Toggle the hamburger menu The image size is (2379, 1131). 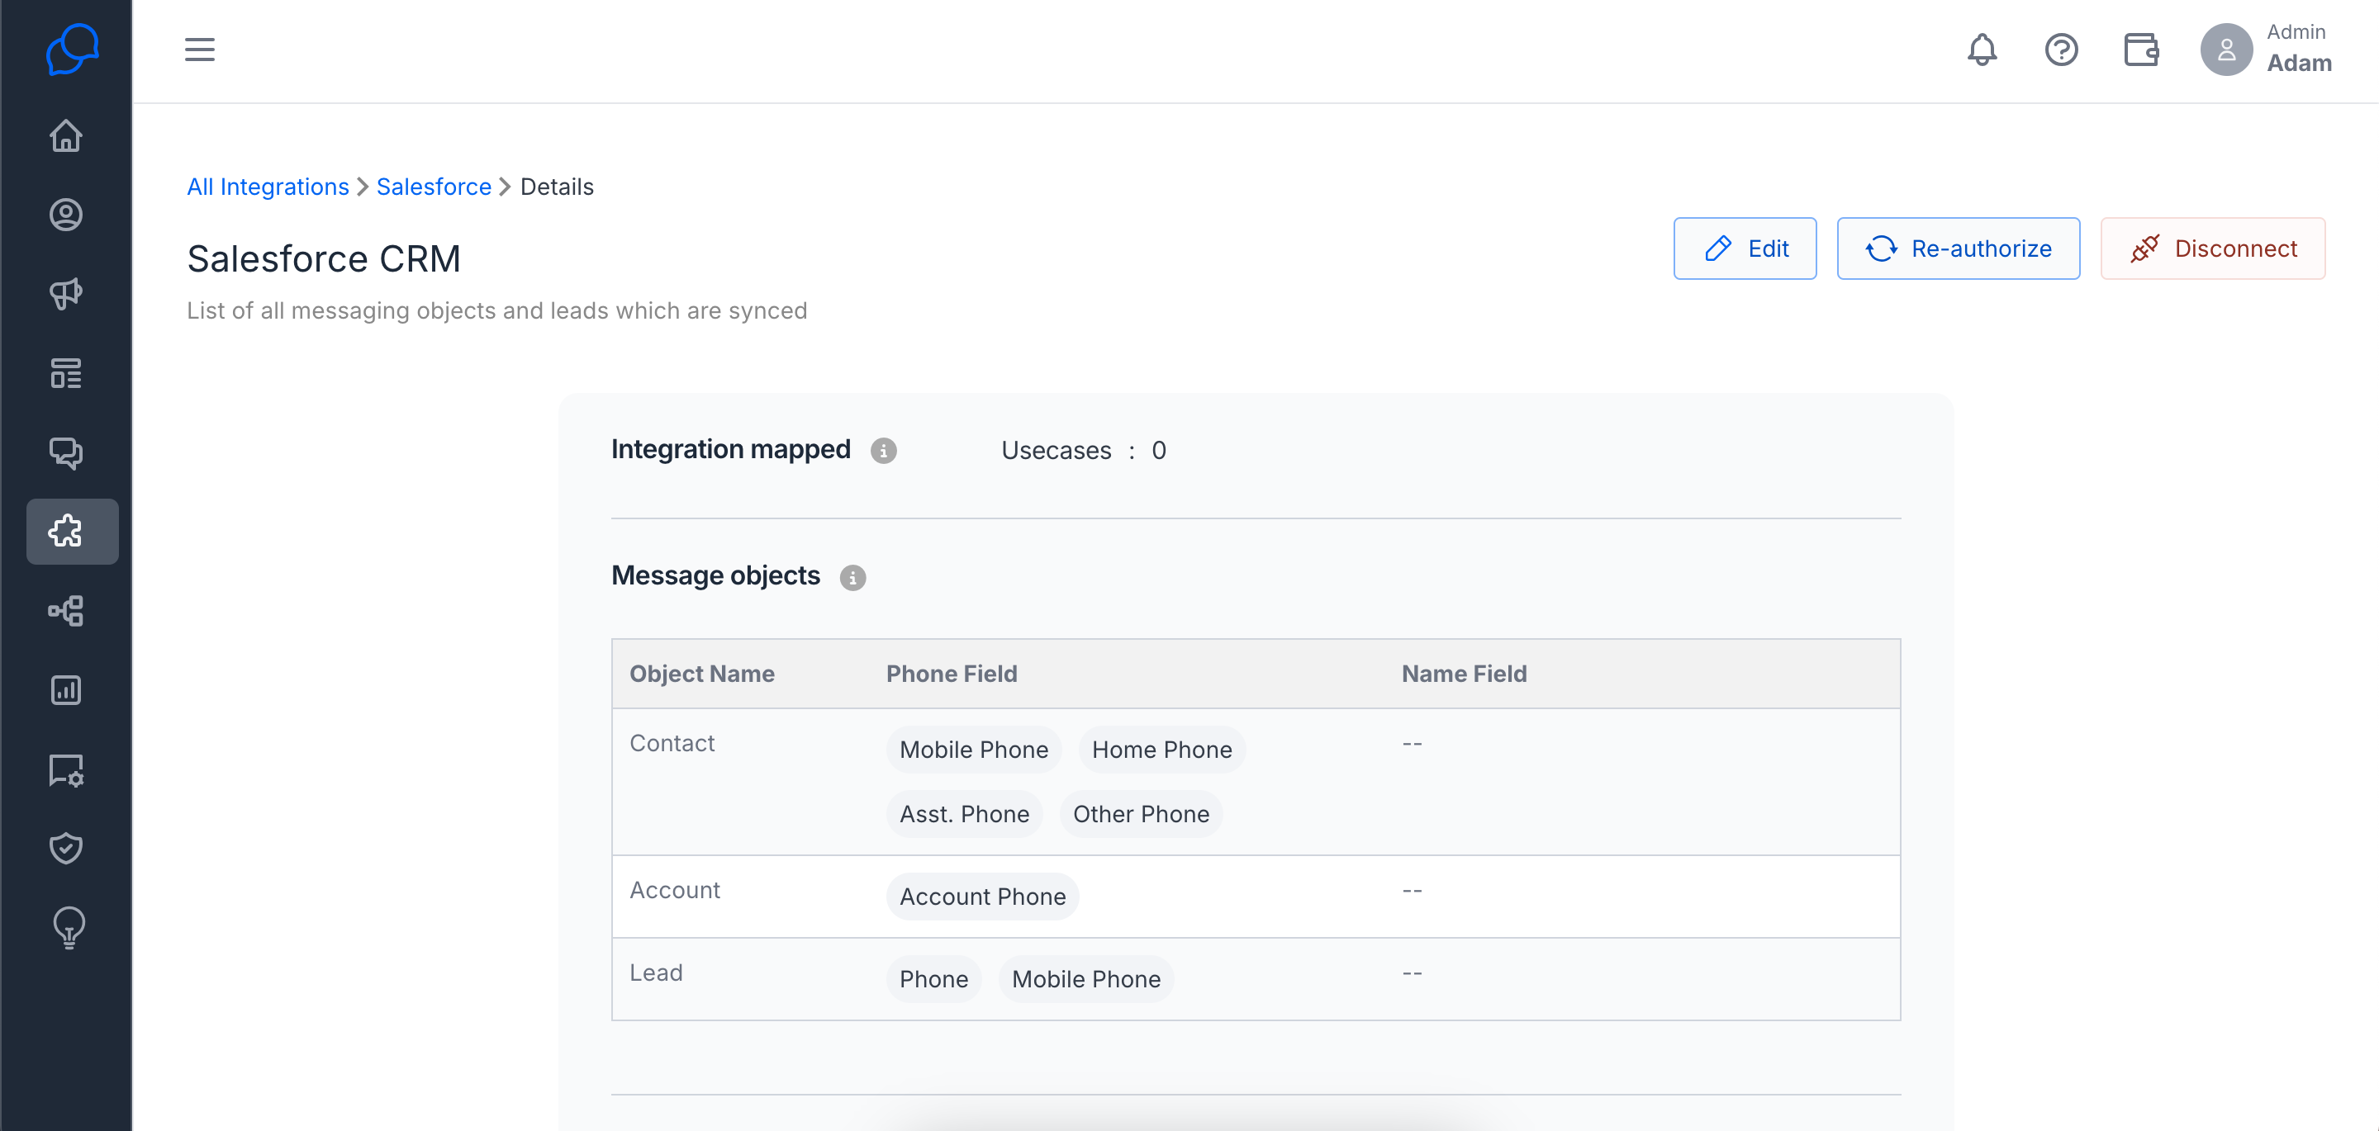(x=199, y=50)
